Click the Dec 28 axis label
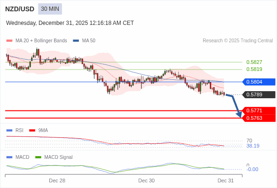The image size is (277, 188). click(57, 180)
